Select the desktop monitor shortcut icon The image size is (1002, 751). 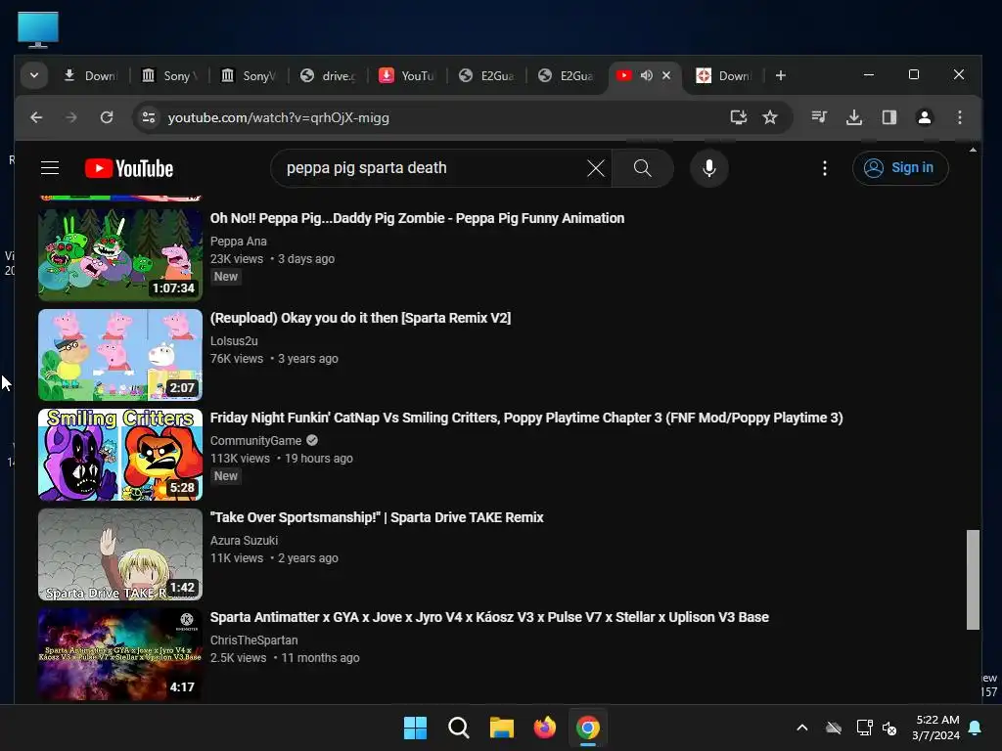[x=38, y=29]
